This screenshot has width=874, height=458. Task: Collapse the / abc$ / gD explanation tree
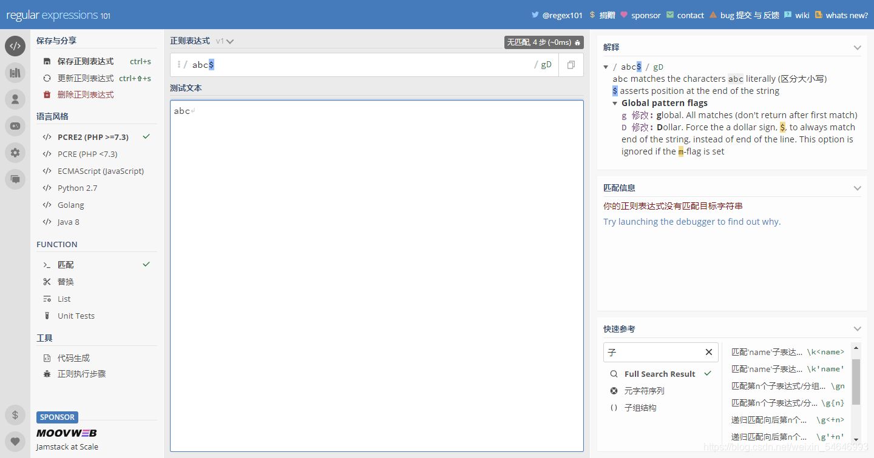[606, 67]
